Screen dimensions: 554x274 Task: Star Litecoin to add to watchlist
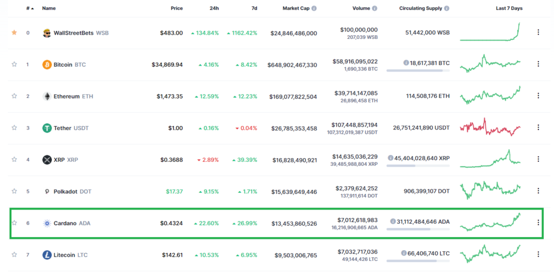(14, 255)
